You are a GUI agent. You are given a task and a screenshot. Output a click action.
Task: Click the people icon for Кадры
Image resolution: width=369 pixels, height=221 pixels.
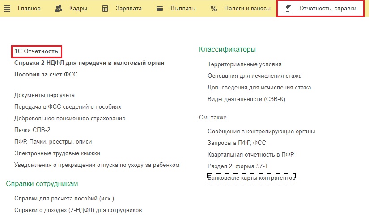[x=59, y=8]
